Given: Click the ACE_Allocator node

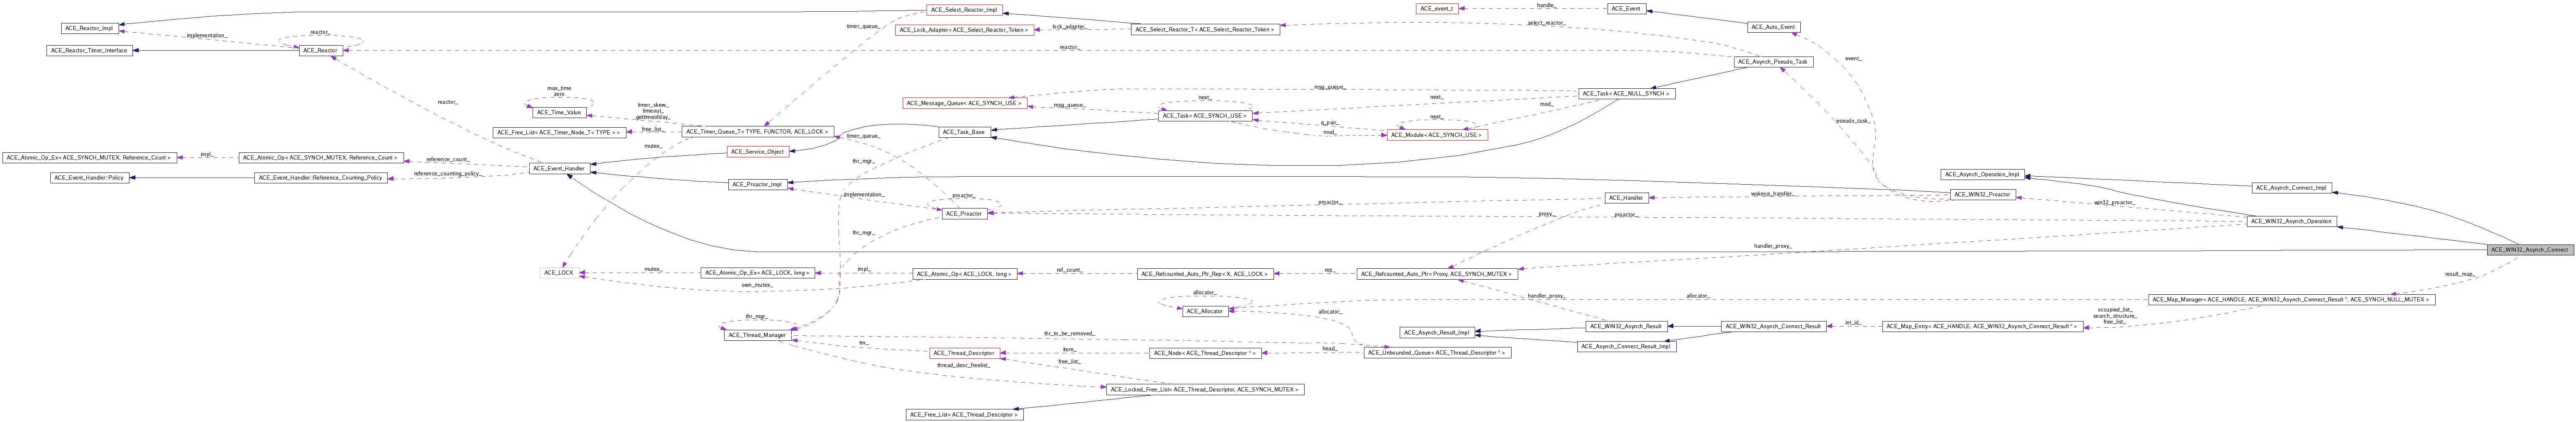Looking at the screenshot, I should [1205, 312].
